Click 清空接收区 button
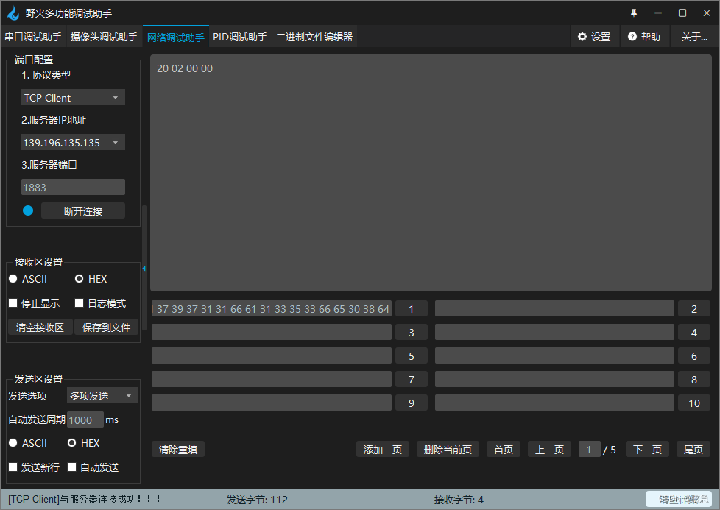Image resolution: width=720 pixels, height=510 pixels. tap(40, 327)
